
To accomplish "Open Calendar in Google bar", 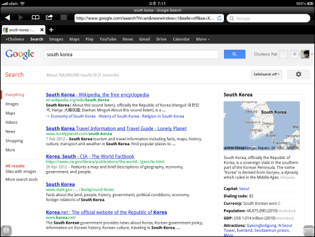I will (181, 39).
